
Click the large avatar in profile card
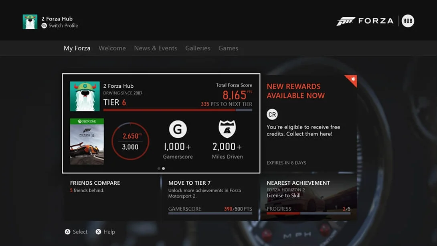point(85,97)
